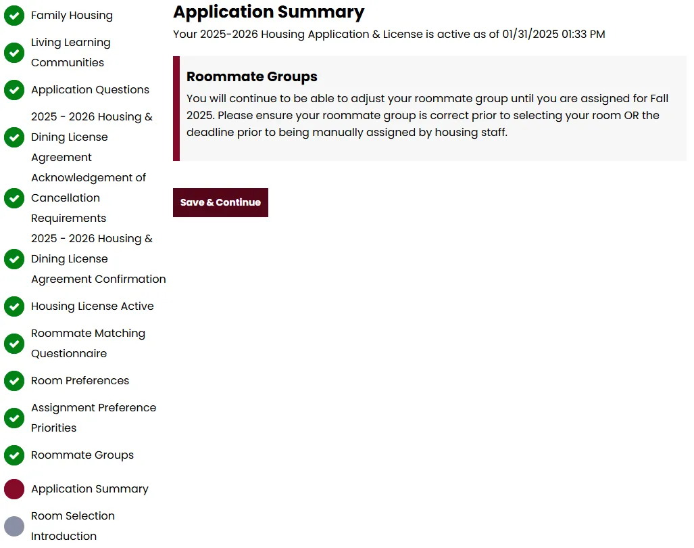Open the Family Housing step
This screenshot has height=548, width=694.
[72, 16]
